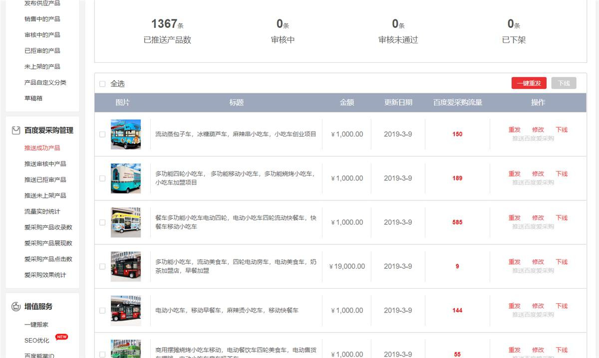Click 修改 for the 585 traffic row

tap(538, 218)
